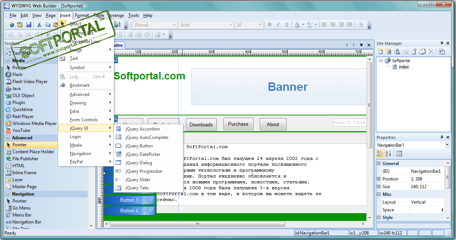Center align text
This screenshot has height=240, width=456.
tap(333, 25)
